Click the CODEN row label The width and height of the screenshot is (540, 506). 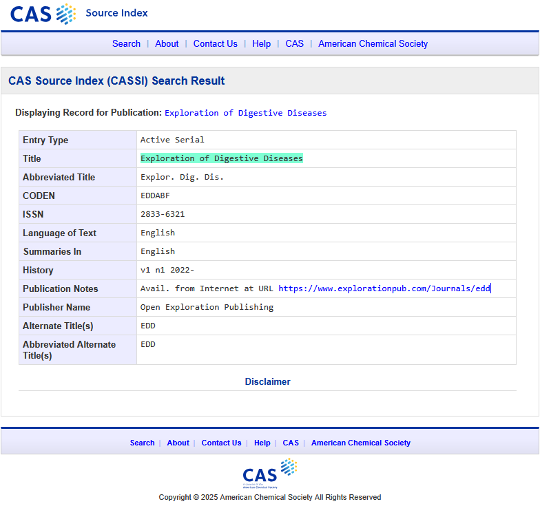tap(39, 196)
